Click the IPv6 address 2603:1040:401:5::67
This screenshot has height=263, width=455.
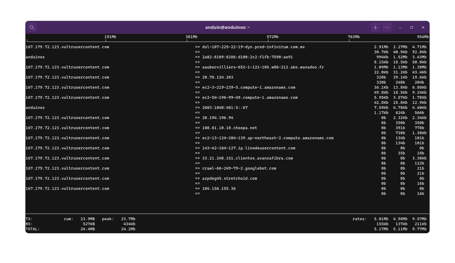click(225, 108)
